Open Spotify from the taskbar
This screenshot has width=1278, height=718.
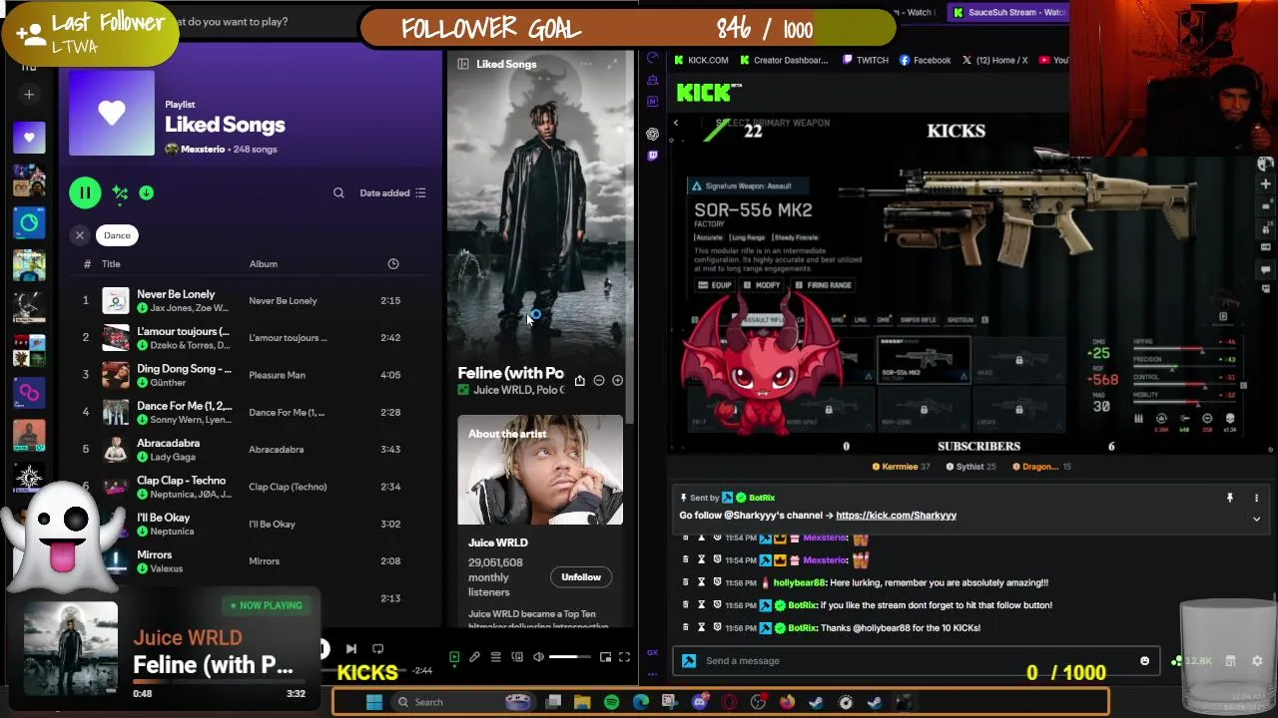tap(611, 702)
